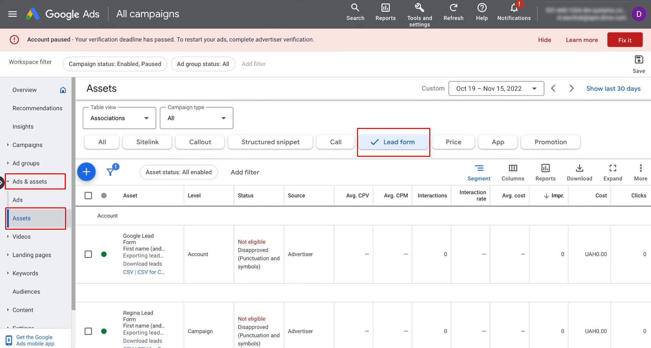Open the Help menu
The height and width of the screenshot is (348, 651).
coord(482,12)
